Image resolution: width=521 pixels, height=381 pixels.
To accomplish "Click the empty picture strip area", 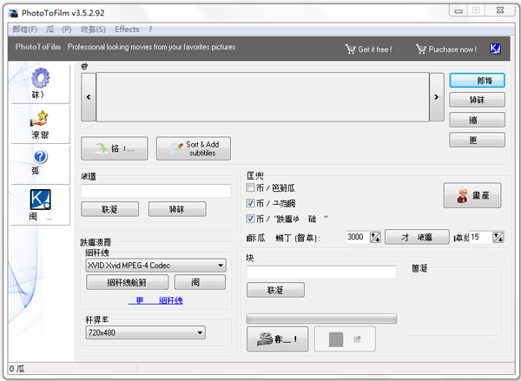I will (x=262, y=97).
